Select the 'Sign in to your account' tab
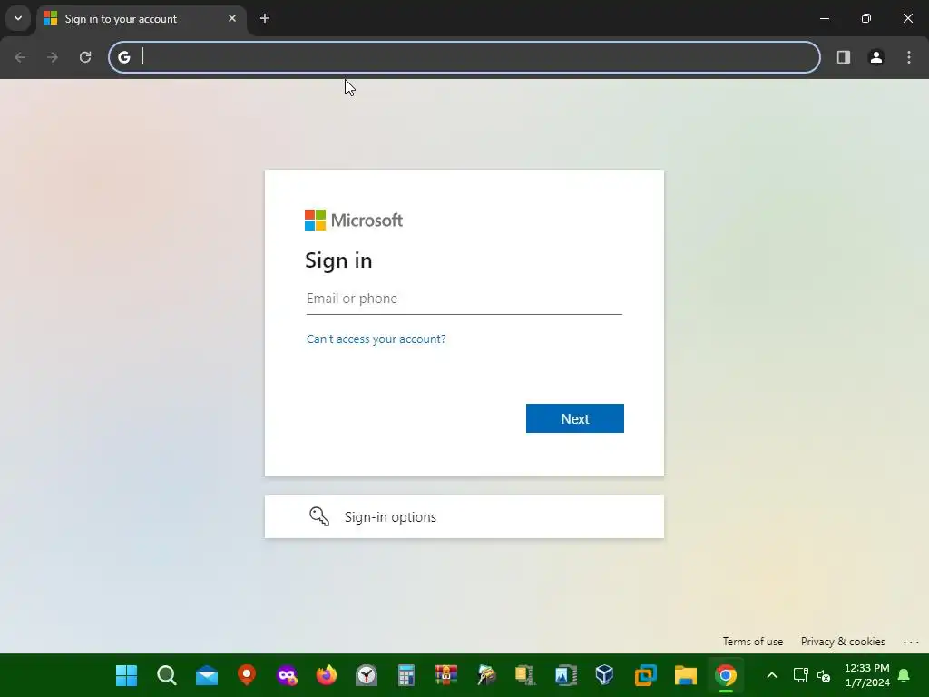Image resolution: width=929 pixels, height=697 pixels. tap(141, 18)
